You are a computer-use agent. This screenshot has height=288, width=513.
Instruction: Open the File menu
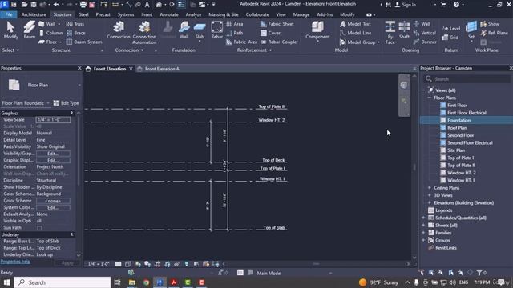tap(9, 14)
